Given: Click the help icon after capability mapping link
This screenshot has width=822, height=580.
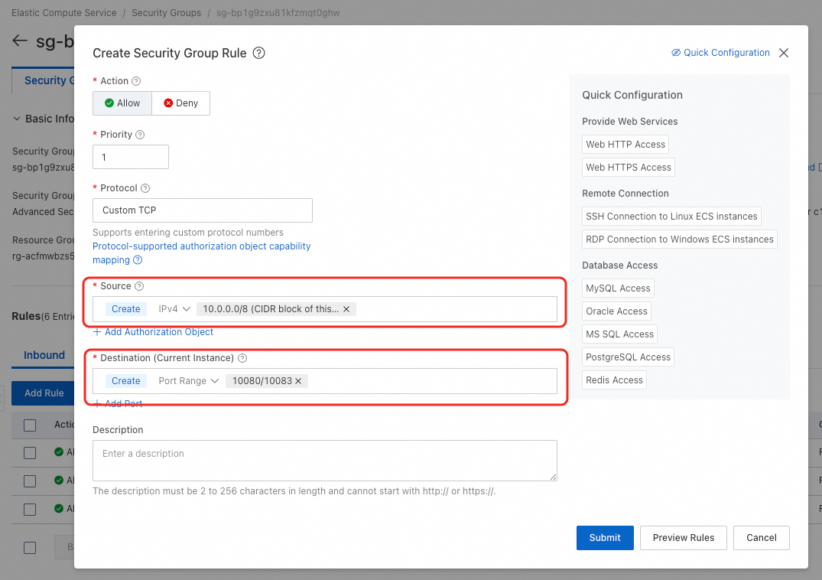Looking at the screenshot, I should point(138,259).
